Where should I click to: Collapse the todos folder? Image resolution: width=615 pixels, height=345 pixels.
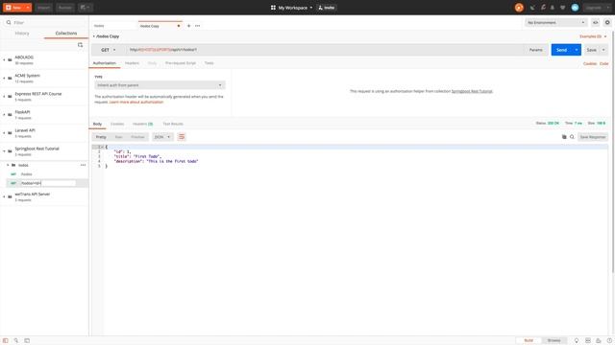point(8,165)
